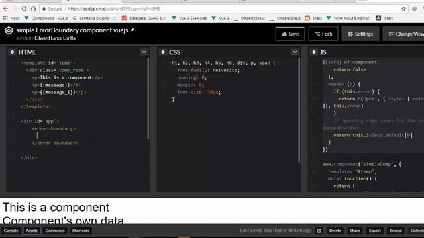
Task: Reload the page with the refresh icon
Action: (24, 9)
